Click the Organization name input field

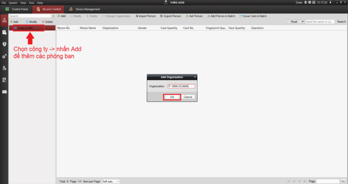click(x=181, y=86)
